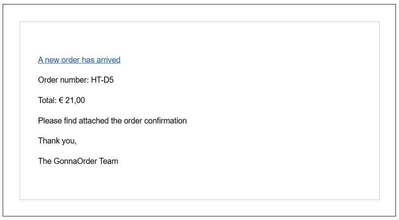399x220 pixels.
Task: Click the word "Please" in the message
Action: tap(50, 121)
